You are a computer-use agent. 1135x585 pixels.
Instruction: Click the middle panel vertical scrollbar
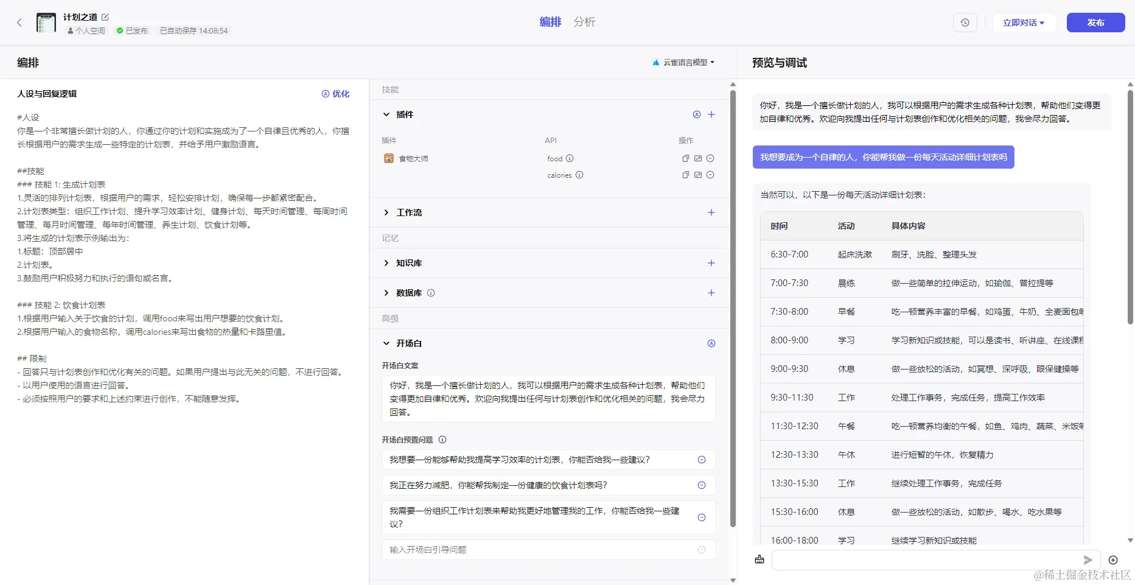click(733, 307)
